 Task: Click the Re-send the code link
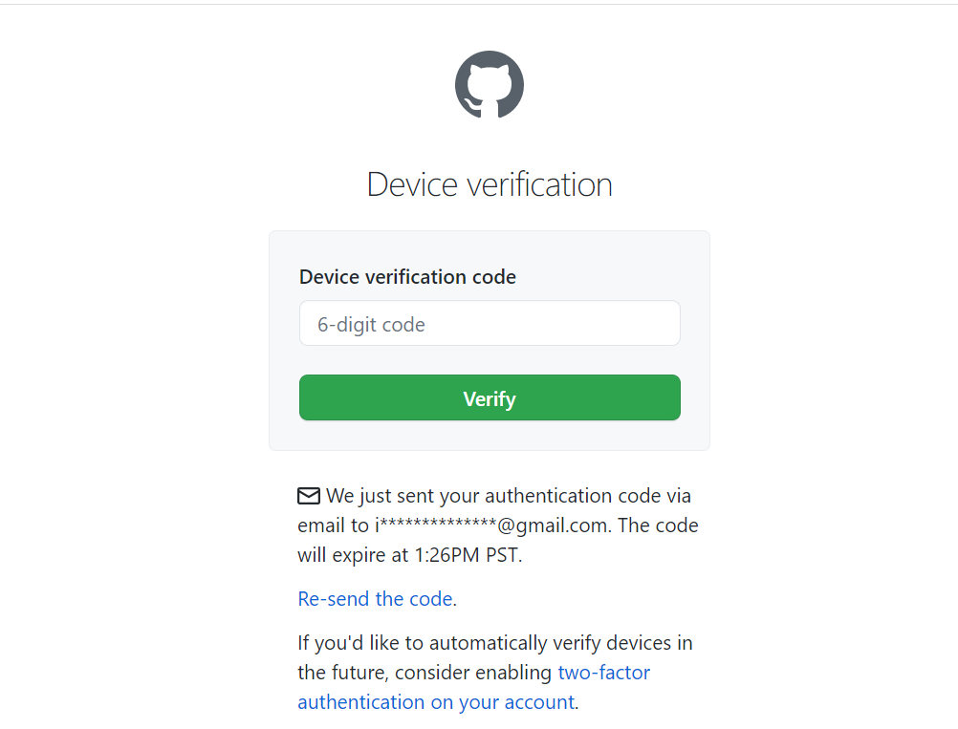(375, 599)
